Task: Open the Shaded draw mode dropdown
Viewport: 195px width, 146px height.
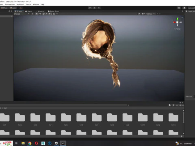Action: pos(22,14)
